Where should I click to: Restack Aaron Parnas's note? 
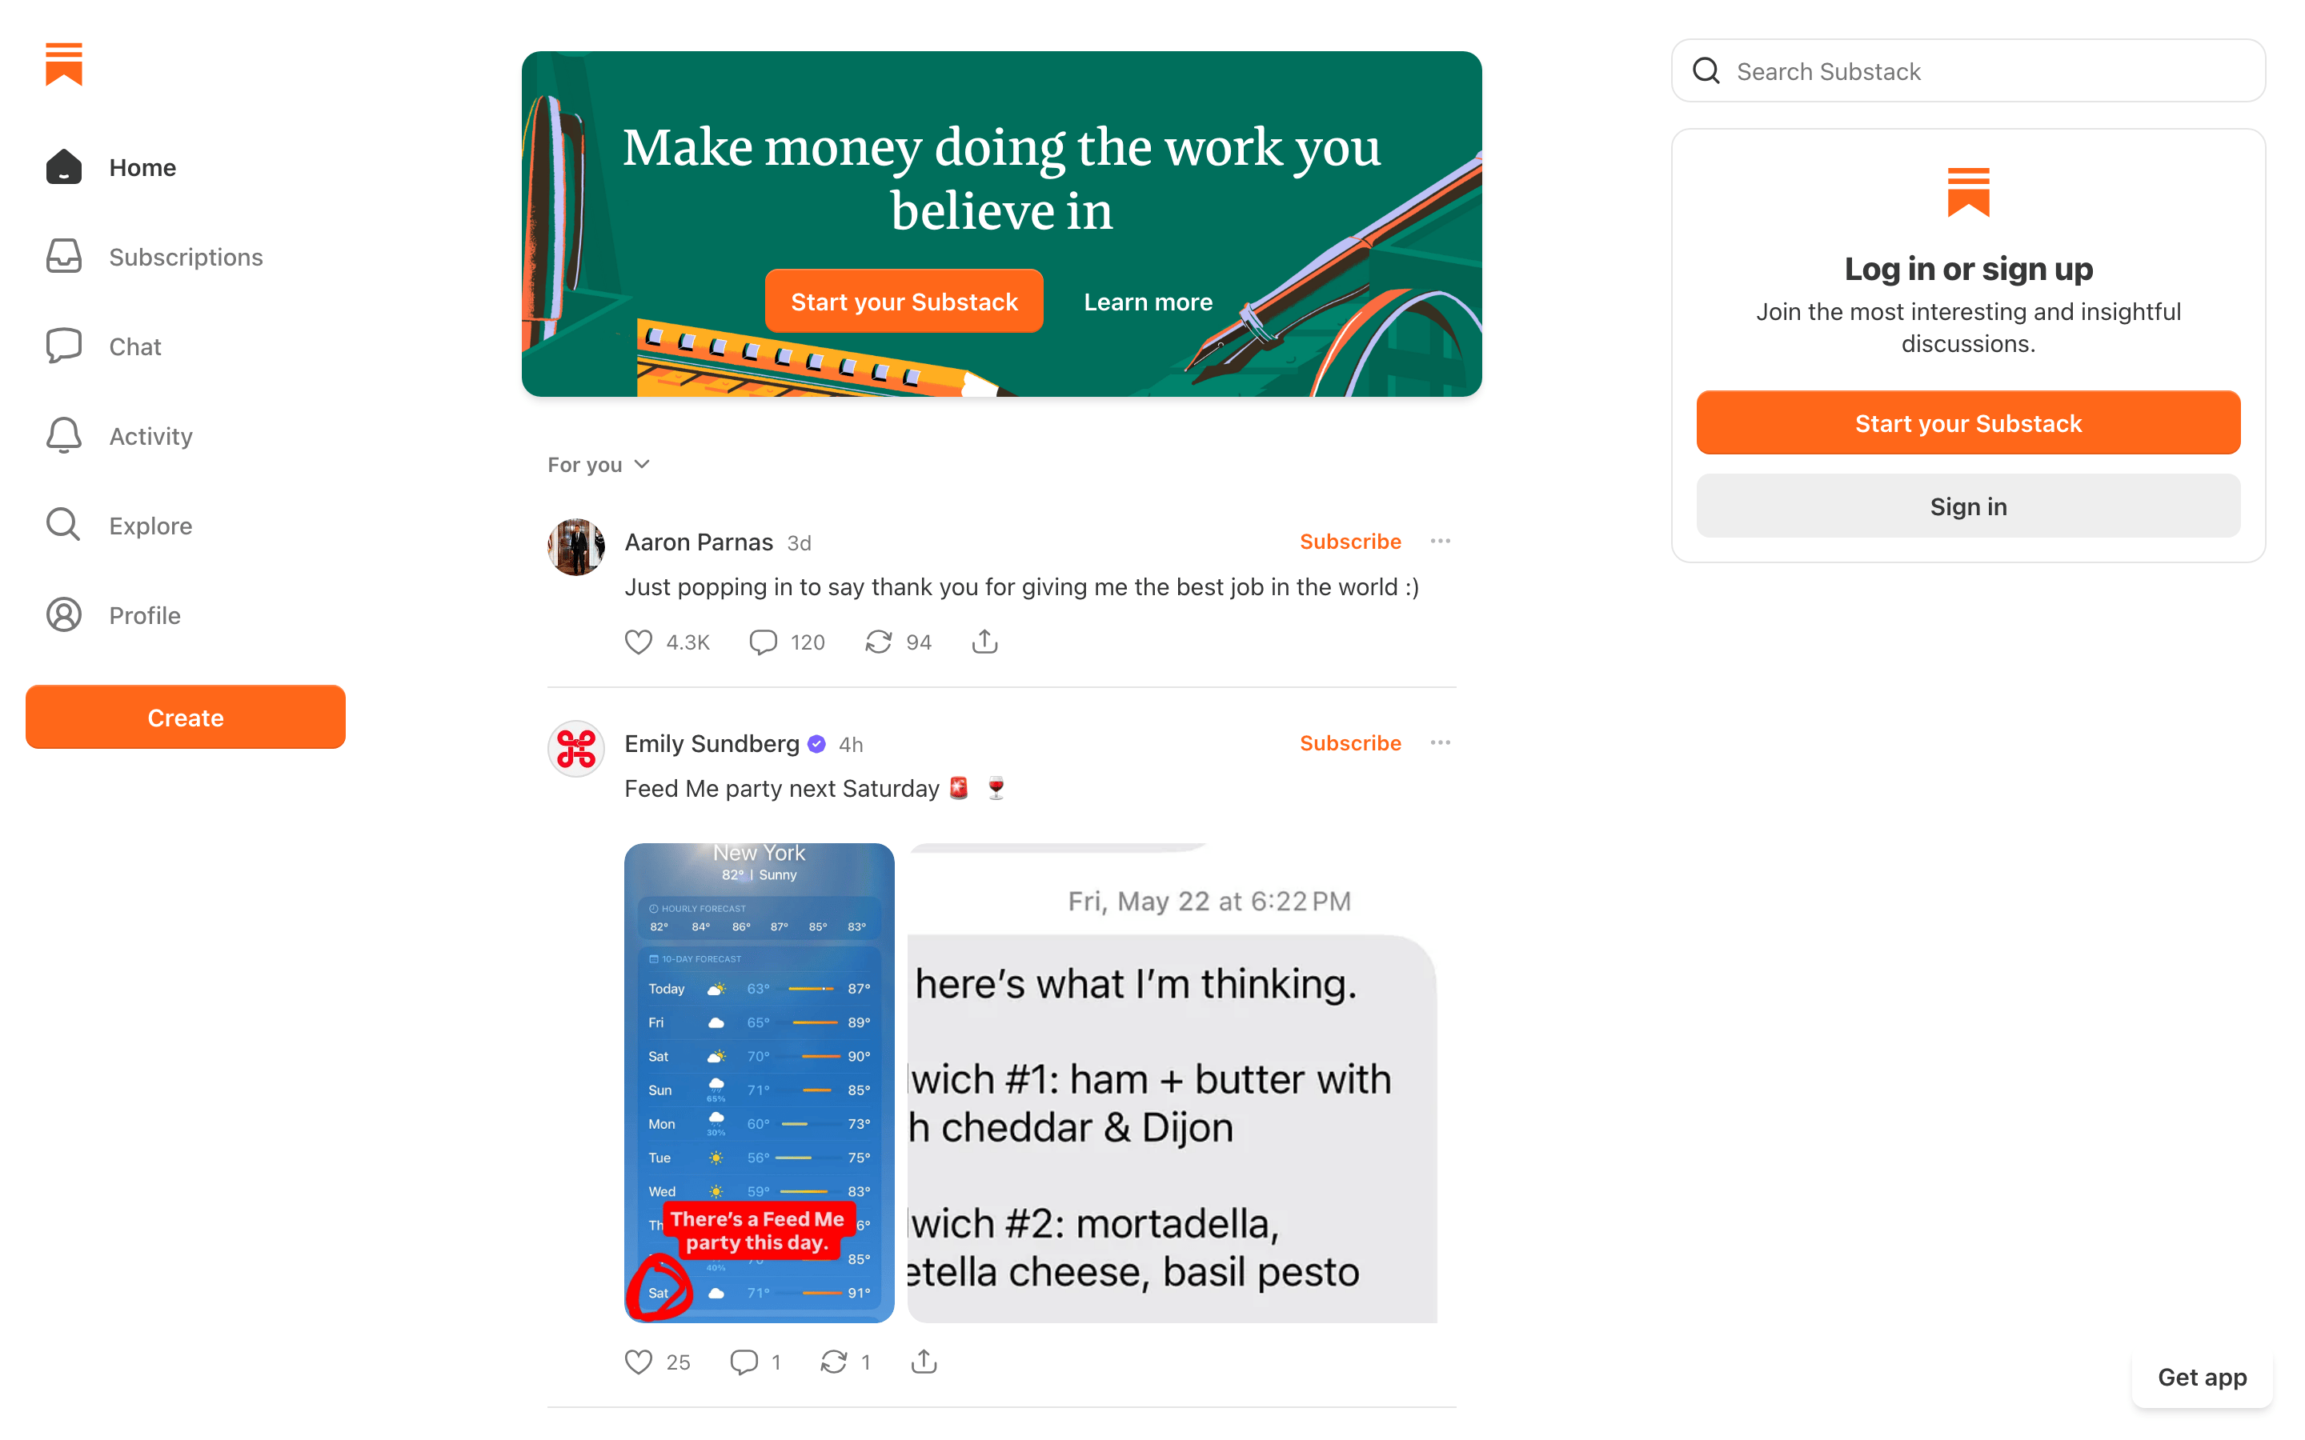tap(878, 642)
